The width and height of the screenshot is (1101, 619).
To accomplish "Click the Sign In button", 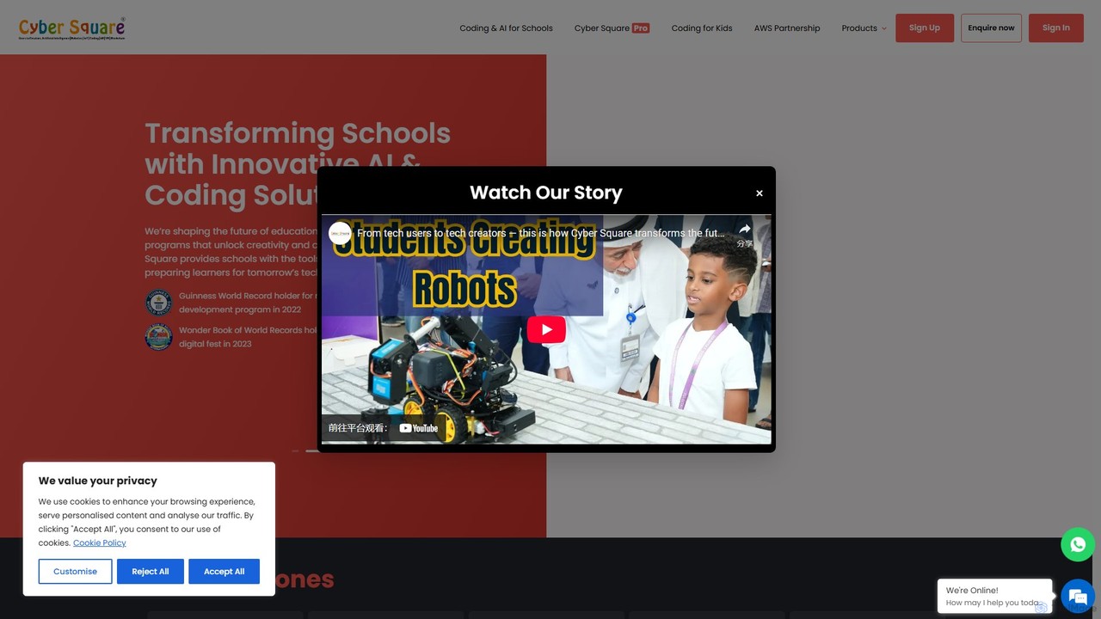I will coord(1056,28).
